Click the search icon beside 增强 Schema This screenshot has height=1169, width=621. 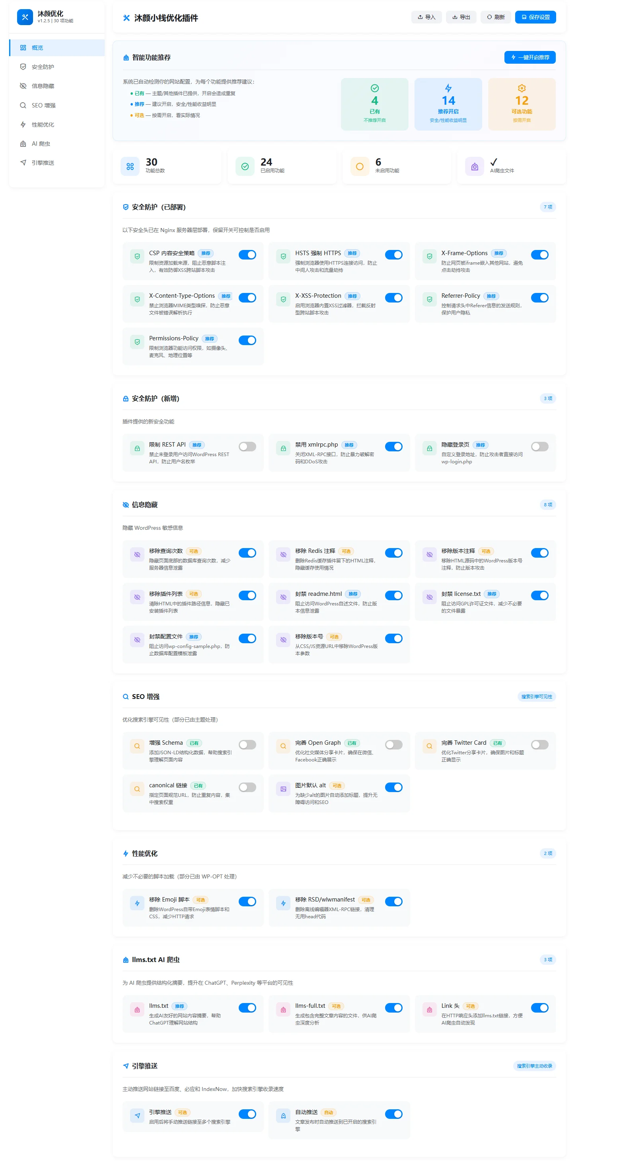[x=137, y=746]
